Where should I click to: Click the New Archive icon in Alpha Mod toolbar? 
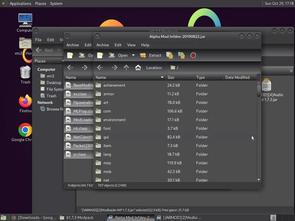click(100, 55)
